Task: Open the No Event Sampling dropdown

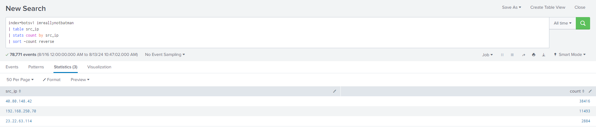Action: 165,55
